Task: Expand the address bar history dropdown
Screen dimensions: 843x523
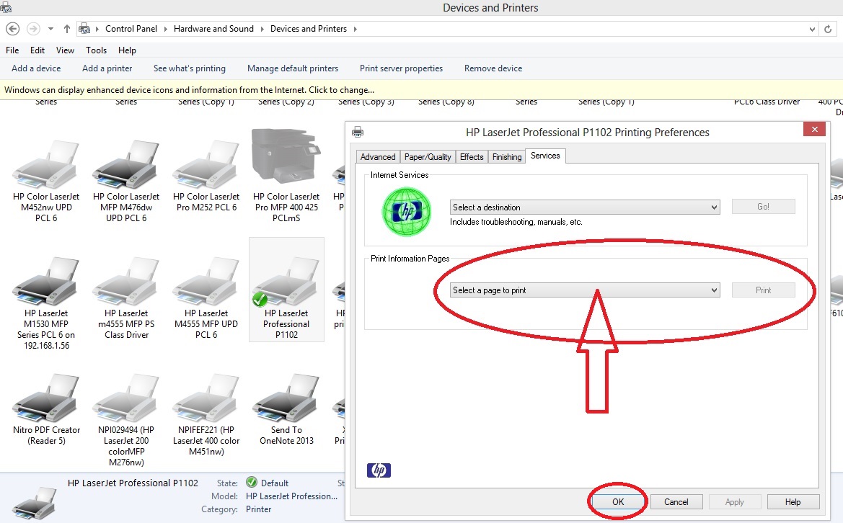Action: (813, 29)
